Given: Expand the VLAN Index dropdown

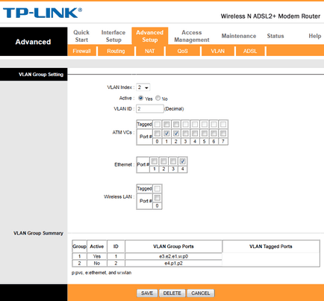Looking at the screenshot, I should coord(143,87).
